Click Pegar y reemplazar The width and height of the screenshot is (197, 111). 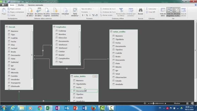click(x=16, y=12)
